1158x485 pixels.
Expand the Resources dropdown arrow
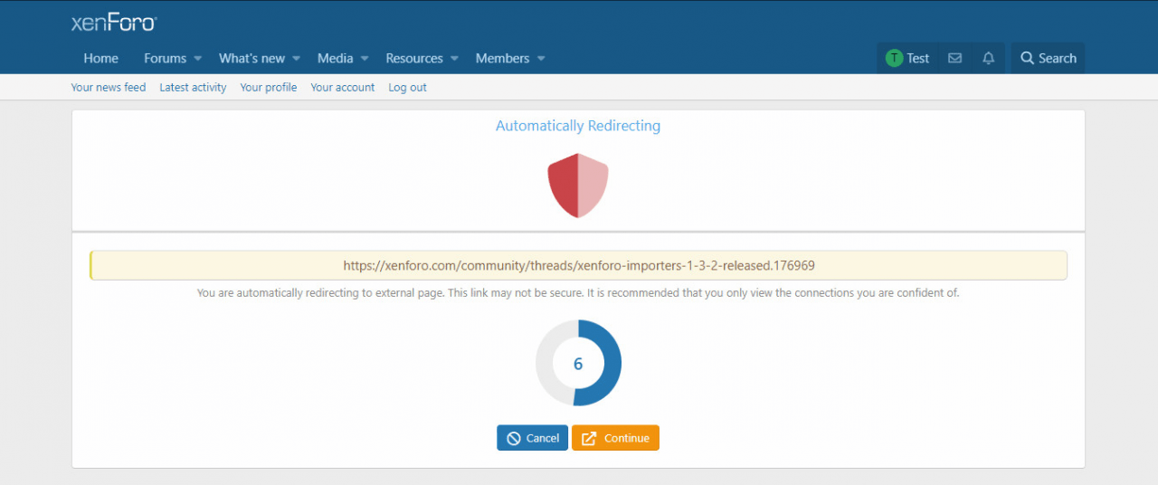pyautogui.click(x=454, y=59)
